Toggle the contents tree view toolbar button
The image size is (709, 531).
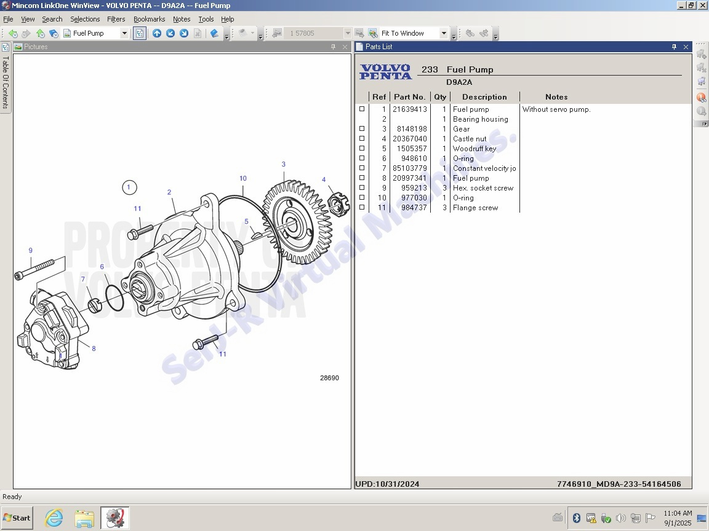tap(140, 33)
